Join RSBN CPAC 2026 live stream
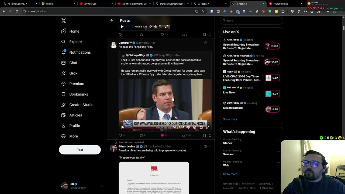The width and height of the screenshot is (345, 194). tap(272, 78)
